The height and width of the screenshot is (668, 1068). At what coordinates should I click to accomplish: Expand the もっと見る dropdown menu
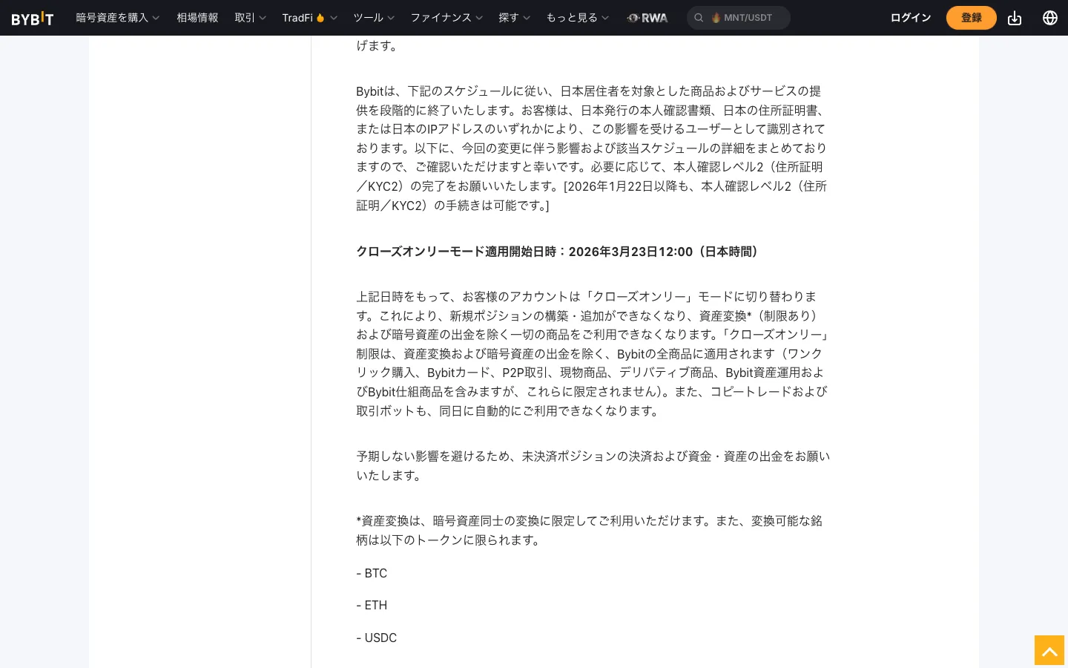pyautogui.click(x=578, y=18)
